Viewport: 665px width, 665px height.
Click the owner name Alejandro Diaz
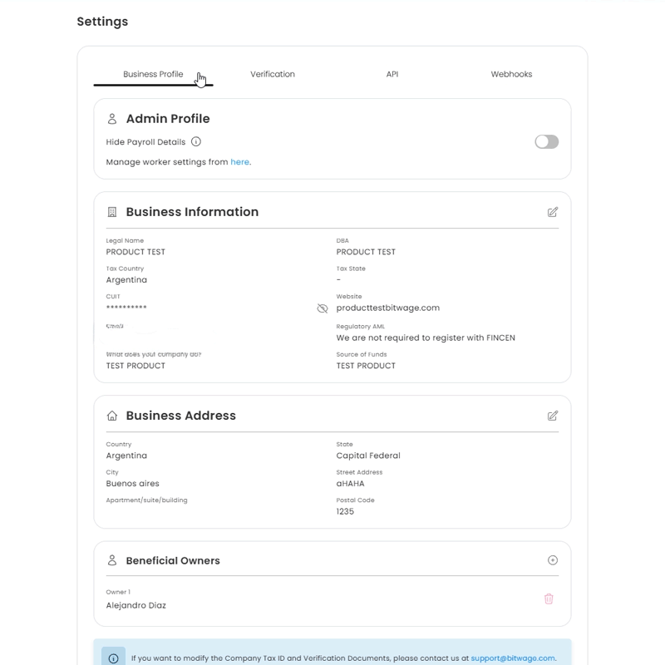click(x=136, y=605)
